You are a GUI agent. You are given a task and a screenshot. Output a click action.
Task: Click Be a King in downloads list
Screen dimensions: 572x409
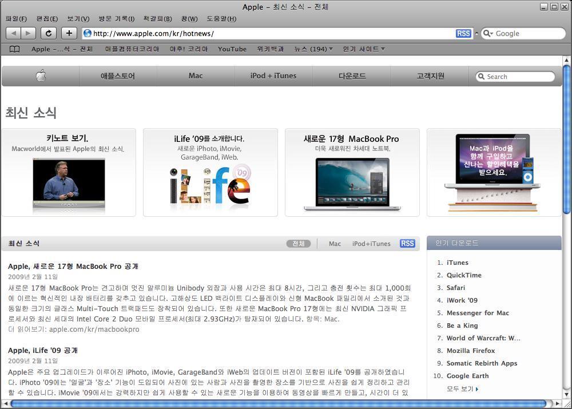462,325
